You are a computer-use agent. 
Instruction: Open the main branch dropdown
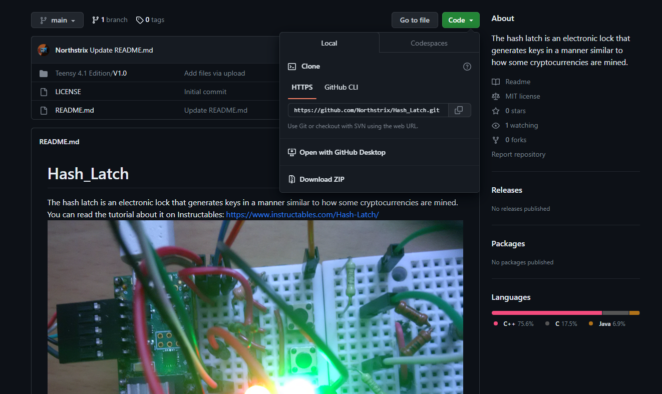(x=59, y=20)
